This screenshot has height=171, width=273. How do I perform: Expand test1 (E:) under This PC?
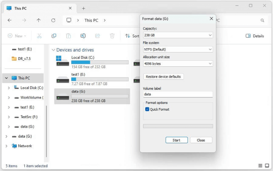9,107
